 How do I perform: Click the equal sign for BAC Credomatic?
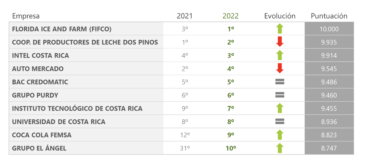click(x=280, y=82)
